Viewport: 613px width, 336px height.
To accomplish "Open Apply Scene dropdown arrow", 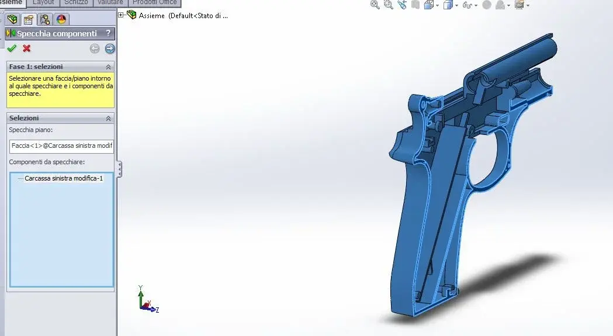I will 508,5.
